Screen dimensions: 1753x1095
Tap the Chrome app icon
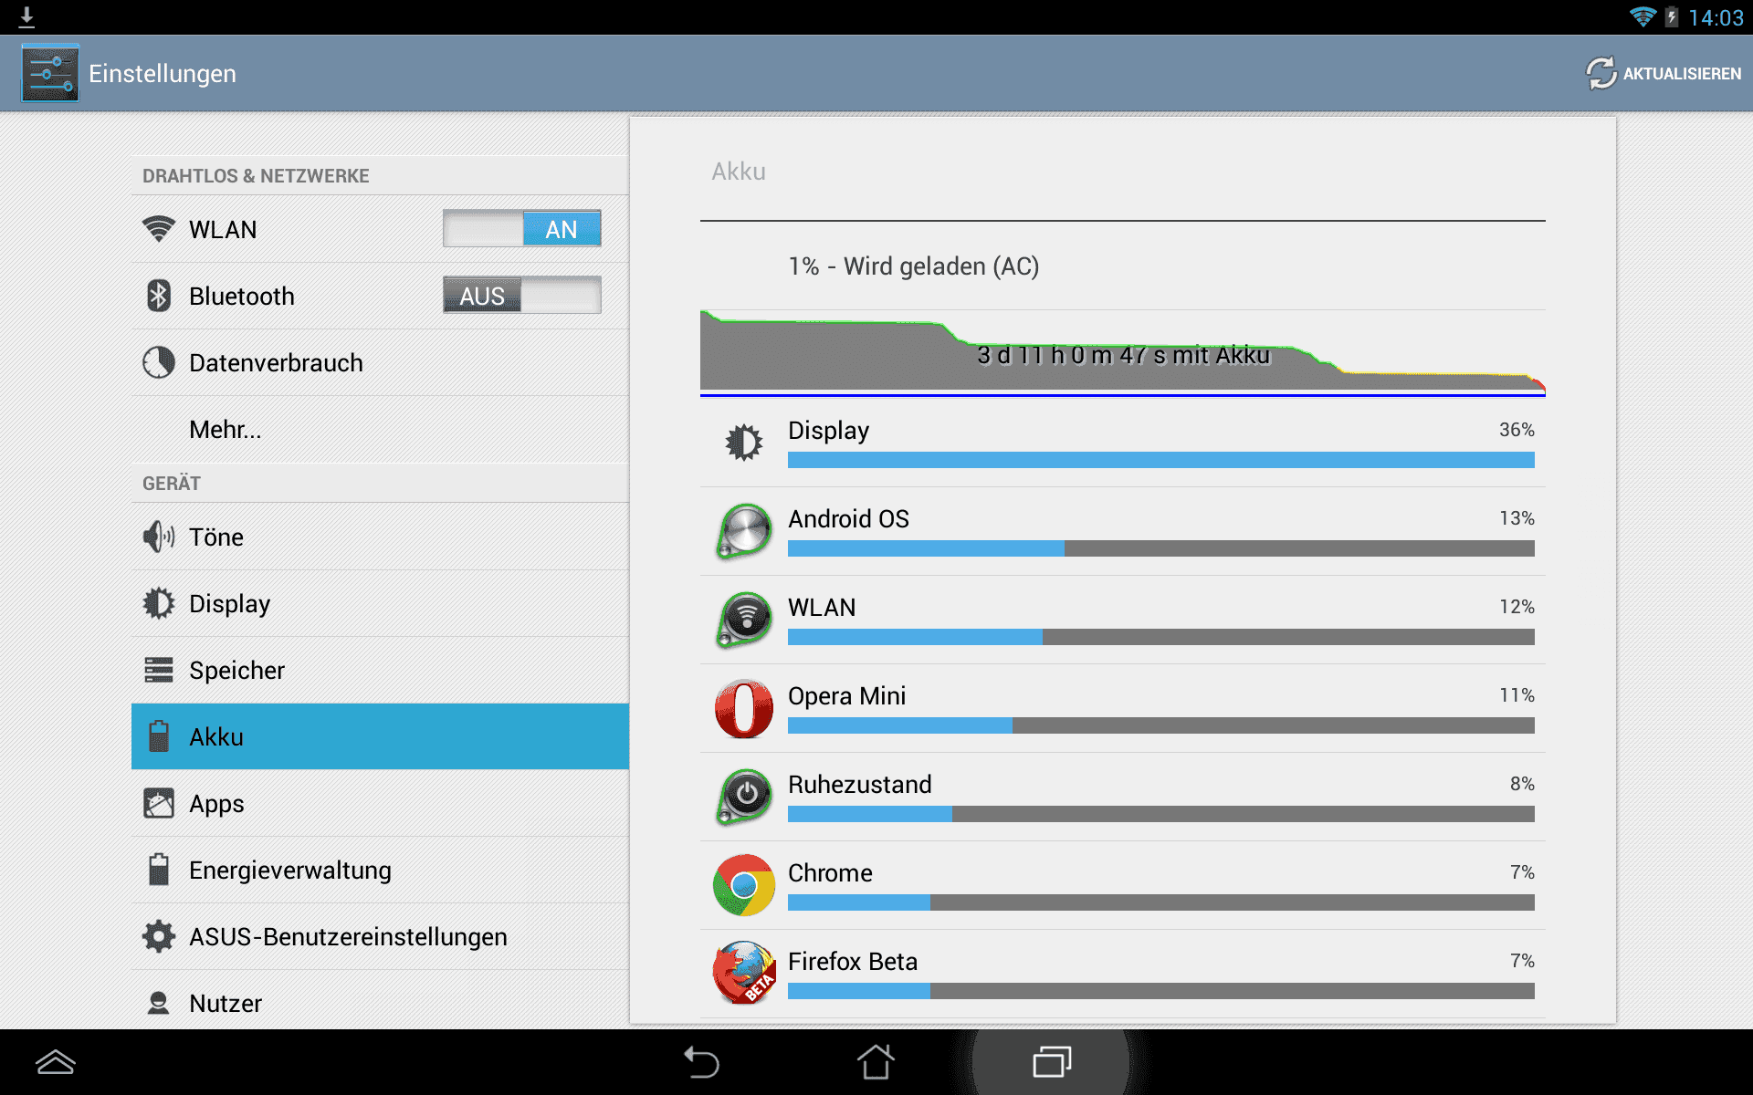click(x=744, y=885)
